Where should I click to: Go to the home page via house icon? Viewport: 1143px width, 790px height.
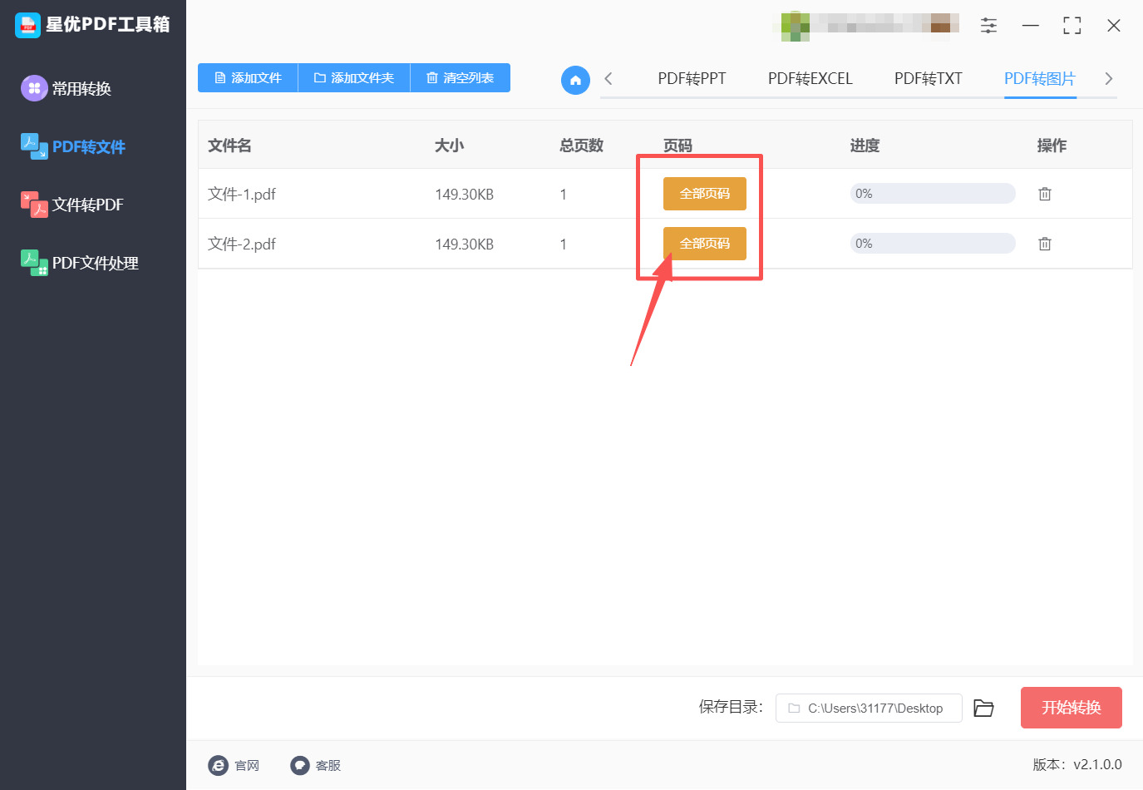[x=575, y=80]
